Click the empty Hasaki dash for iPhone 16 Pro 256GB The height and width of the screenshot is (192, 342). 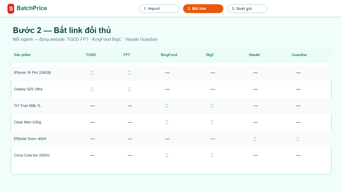coord(255,73)
